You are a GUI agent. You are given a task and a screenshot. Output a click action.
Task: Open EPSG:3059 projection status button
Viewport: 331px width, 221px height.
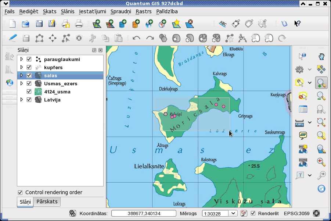pyautogui.click(x=316, y=213)
